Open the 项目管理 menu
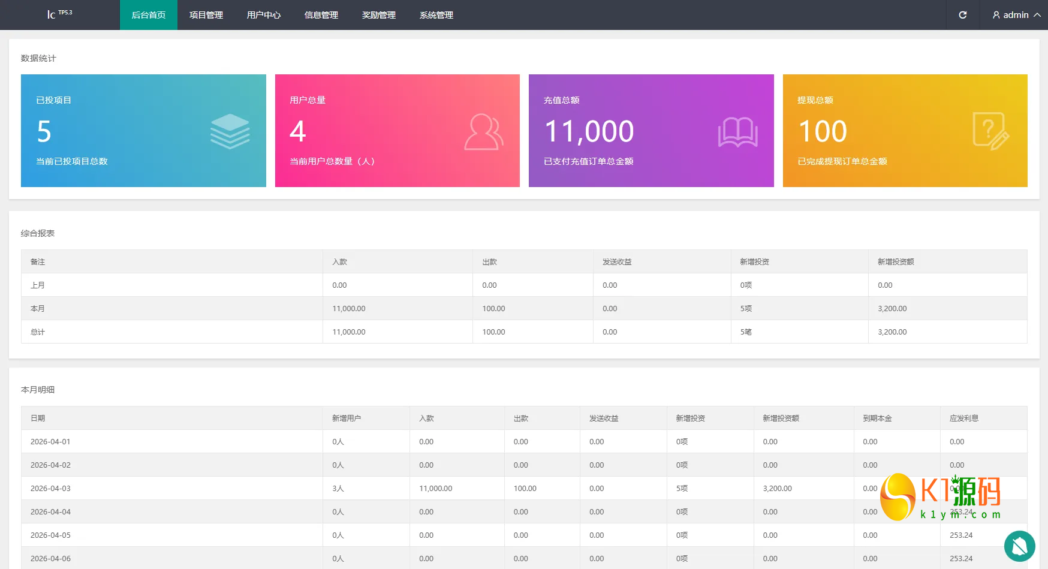Screen dimensions: 1048x569 coord(206,15)
